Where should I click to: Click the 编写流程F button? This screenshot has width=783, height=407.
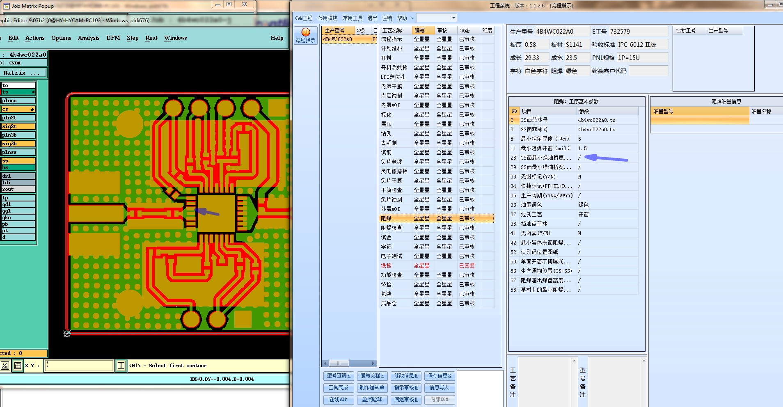[x=372, y=376]
